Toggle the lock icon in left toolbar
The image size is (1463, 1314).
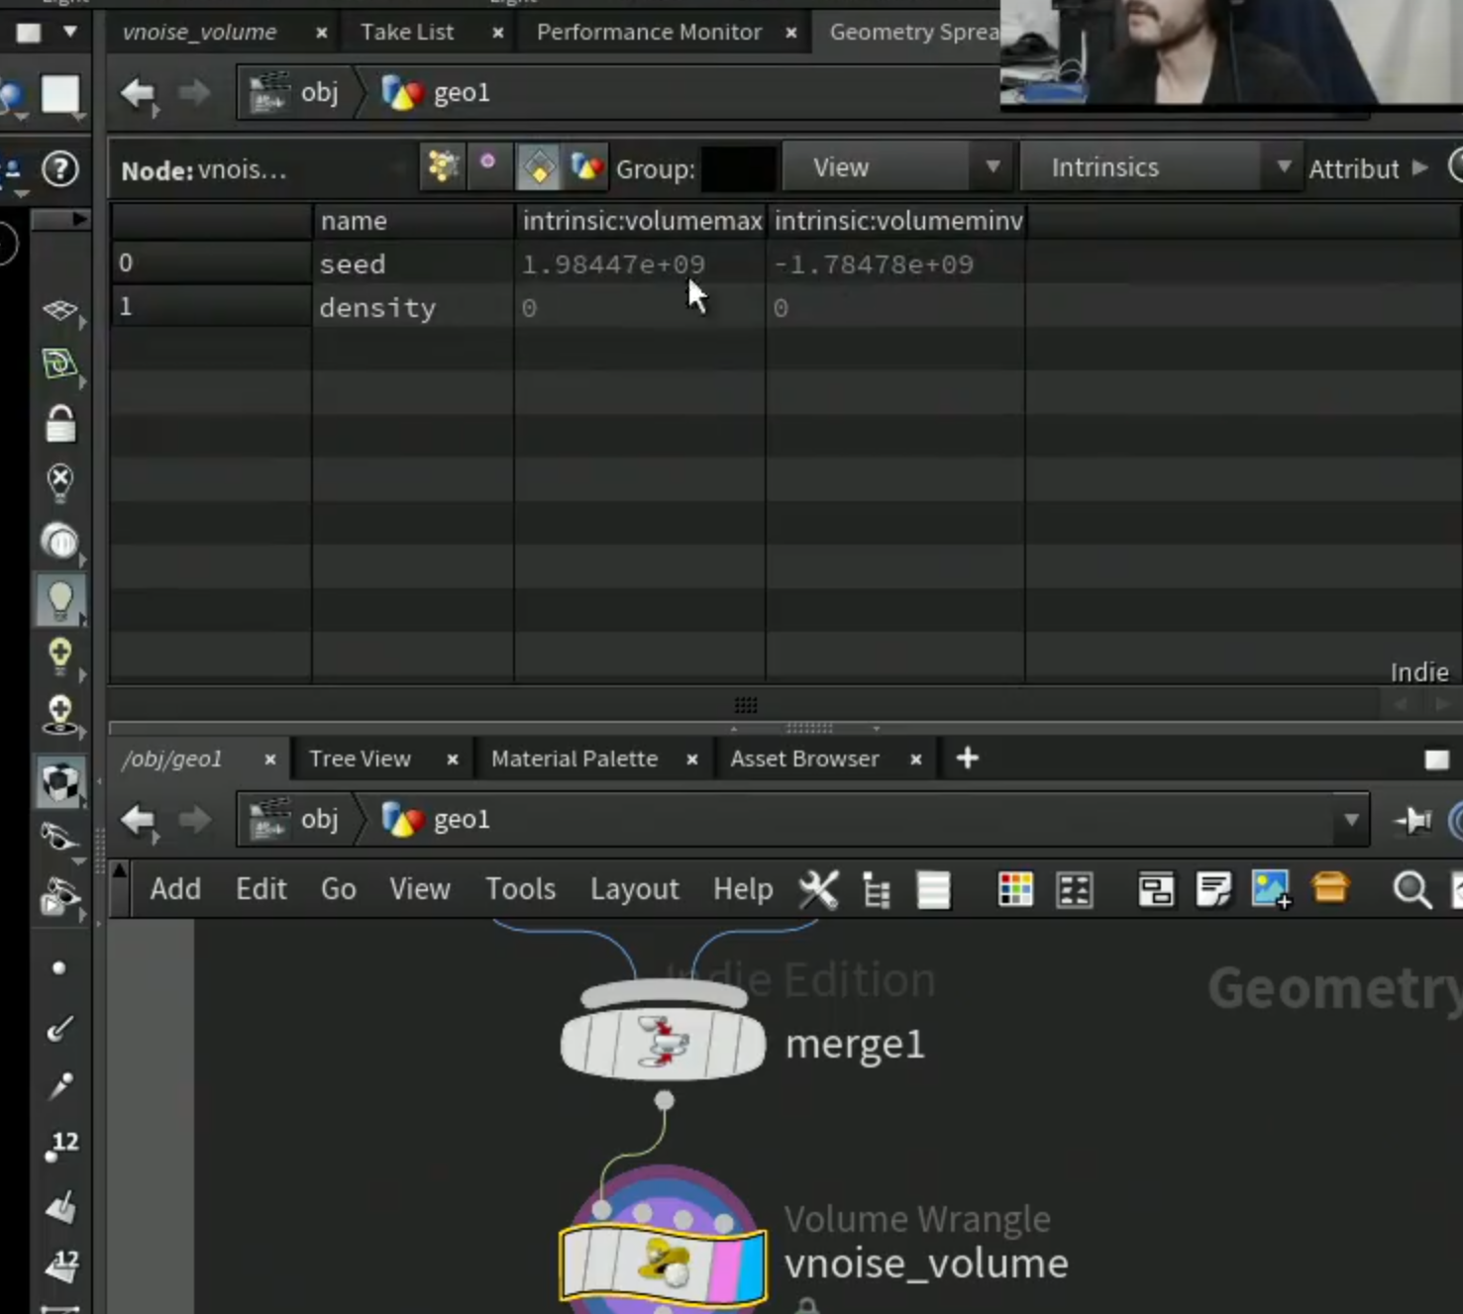coord(60,424)
